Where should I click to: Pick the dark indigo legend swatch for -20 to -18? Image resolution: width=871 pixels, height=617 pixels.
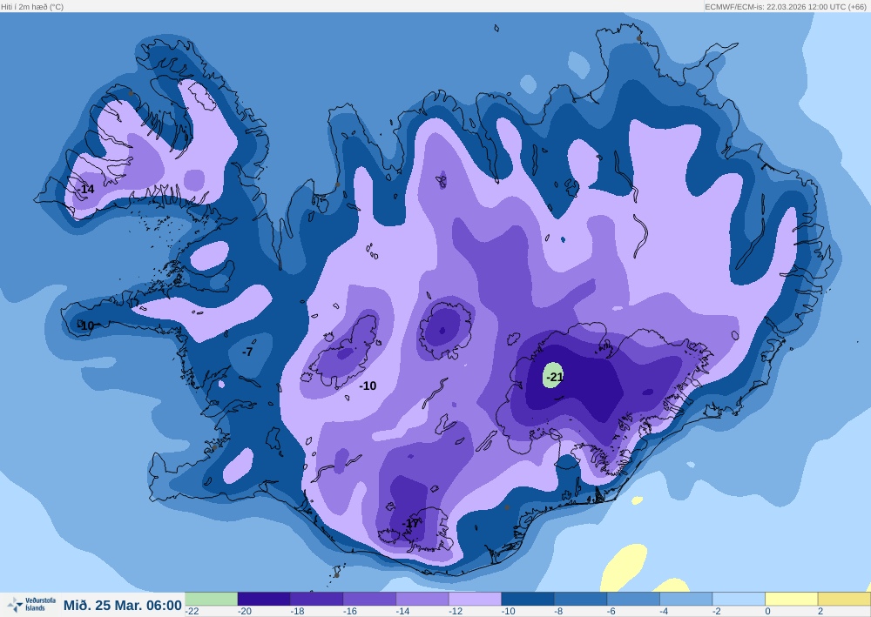[x=264, y=599]
